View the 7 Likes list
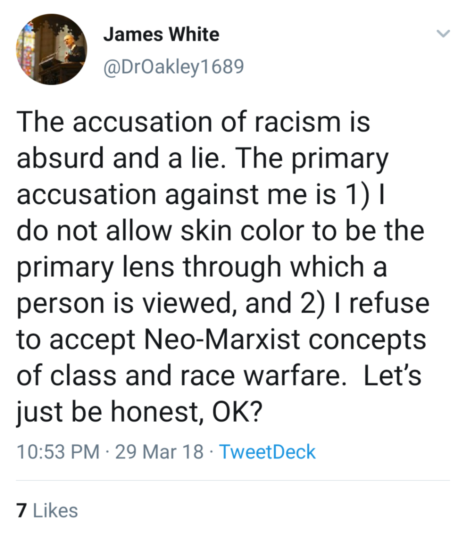Image resolution: width=466 pixels, height=537 pixels. point(47,510)
